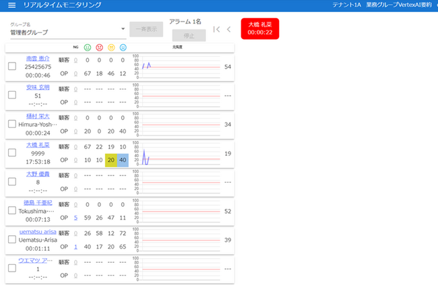Click the リアルタイムモニタリング header title
This screenshot has height=285, width=438.
point(62,5)
